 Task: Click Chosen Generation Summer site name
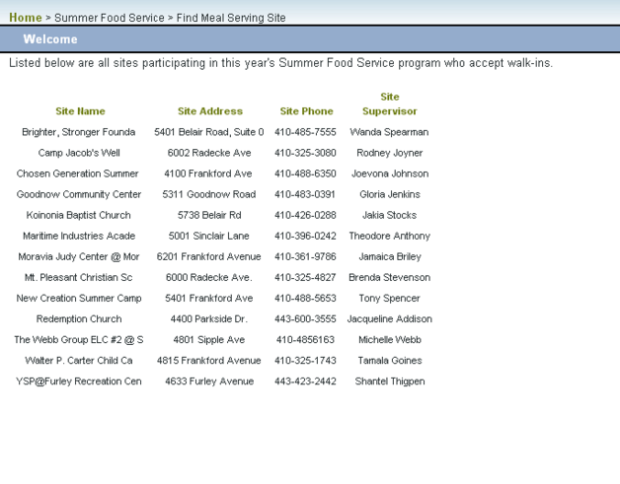click(79, 173)
